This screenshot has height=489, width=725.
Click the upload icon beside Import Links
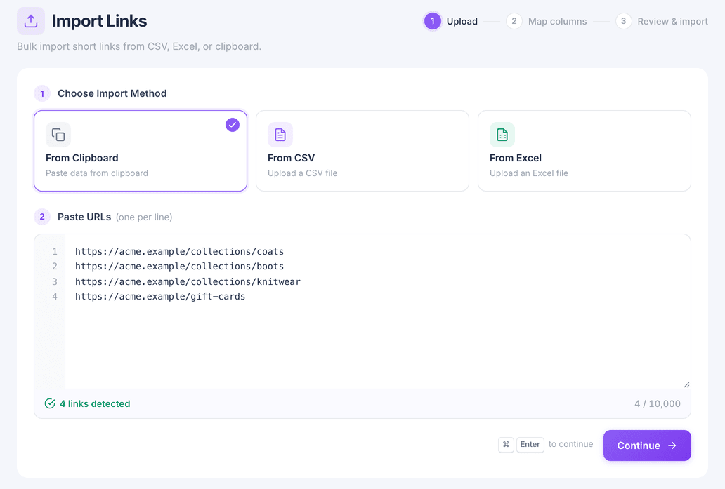click(x=31, y=21)
